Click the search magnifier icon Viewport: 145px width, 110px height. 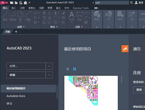131,3
